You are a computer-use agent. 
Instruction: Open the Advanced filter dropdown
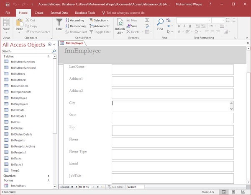point(100,26)
